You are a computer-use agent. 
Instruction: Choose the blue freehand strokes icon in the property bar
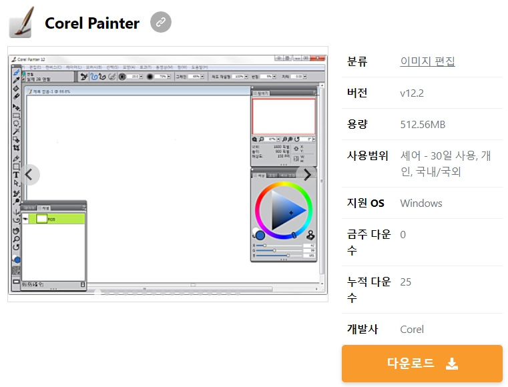point(93,77)
